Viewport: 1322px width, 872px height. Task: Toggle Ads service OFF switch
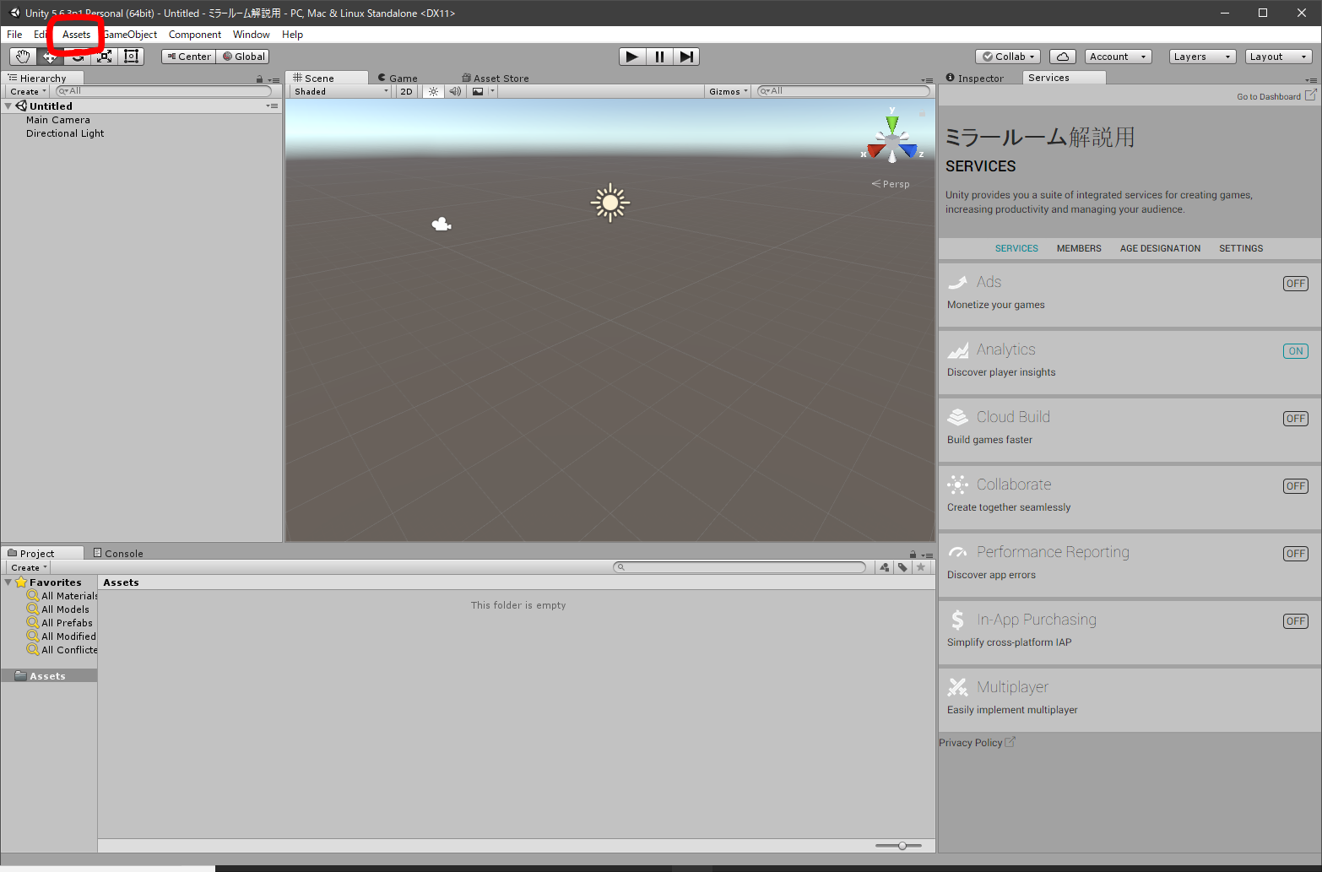pos(1296,284)
